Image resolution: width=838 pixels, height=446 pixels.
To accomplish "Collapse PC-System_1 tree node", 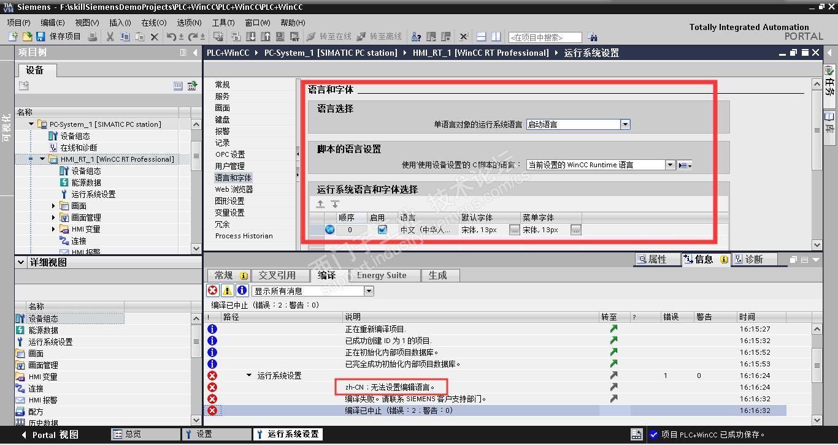I will [32, 124].
